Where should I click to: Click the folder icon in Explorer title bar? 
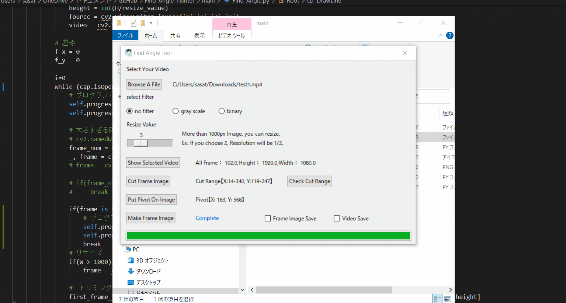[119, 23]
